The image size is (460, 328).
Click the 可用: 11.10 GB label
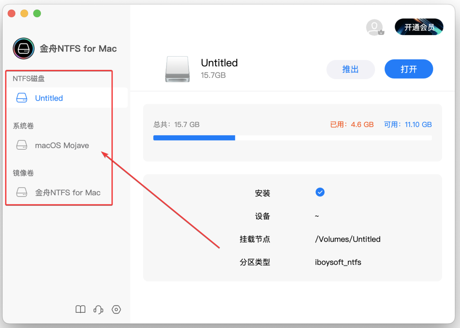(x=408, y=124)
